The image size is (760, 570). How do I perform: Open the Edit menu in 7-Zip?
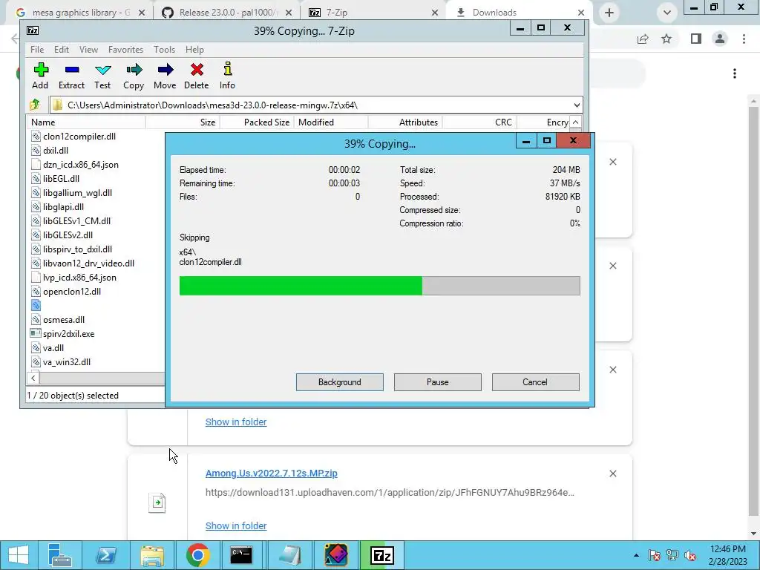coord(61,50)
